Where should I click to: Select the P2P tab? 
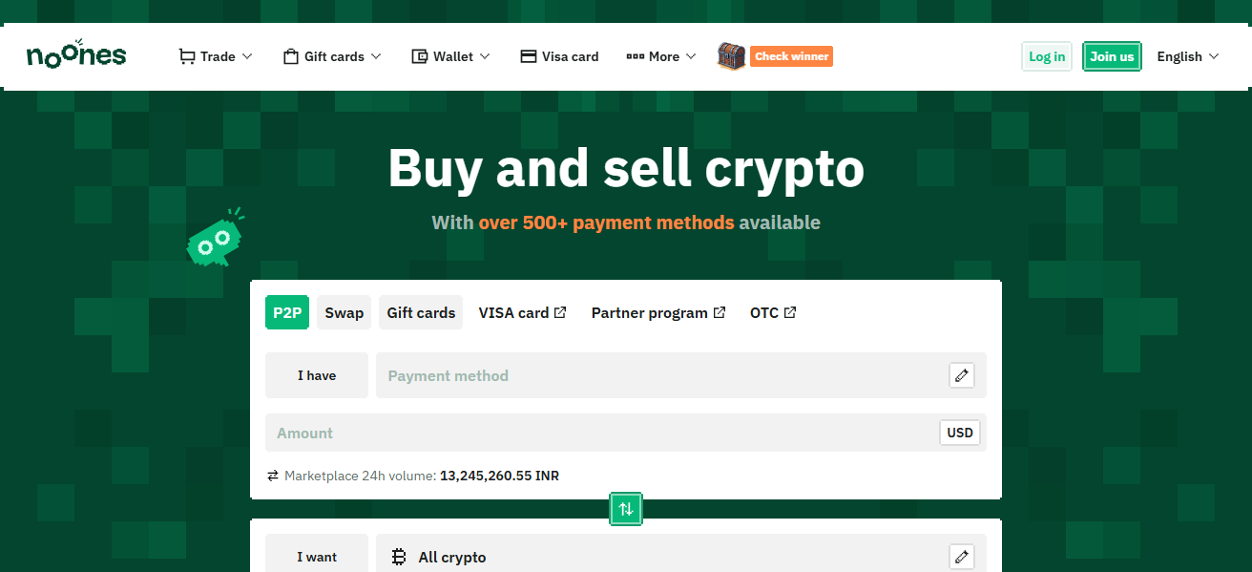(287, 312)
